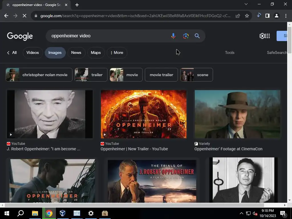Open Variety CinemaCon footage image
Screen dimensions: 292x219
tap(238, 114)
